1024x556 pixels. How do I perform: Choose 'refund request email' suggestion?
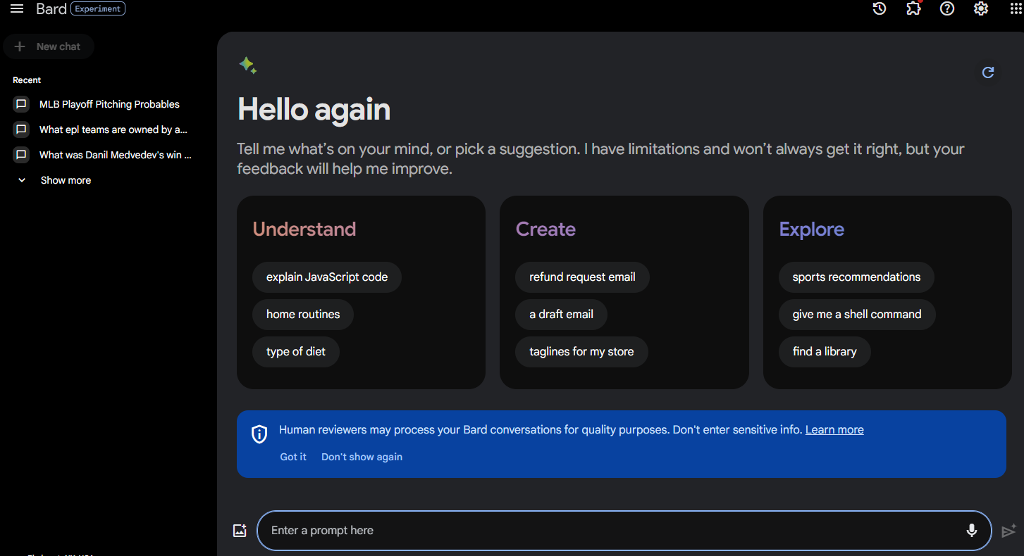[582, 277]
